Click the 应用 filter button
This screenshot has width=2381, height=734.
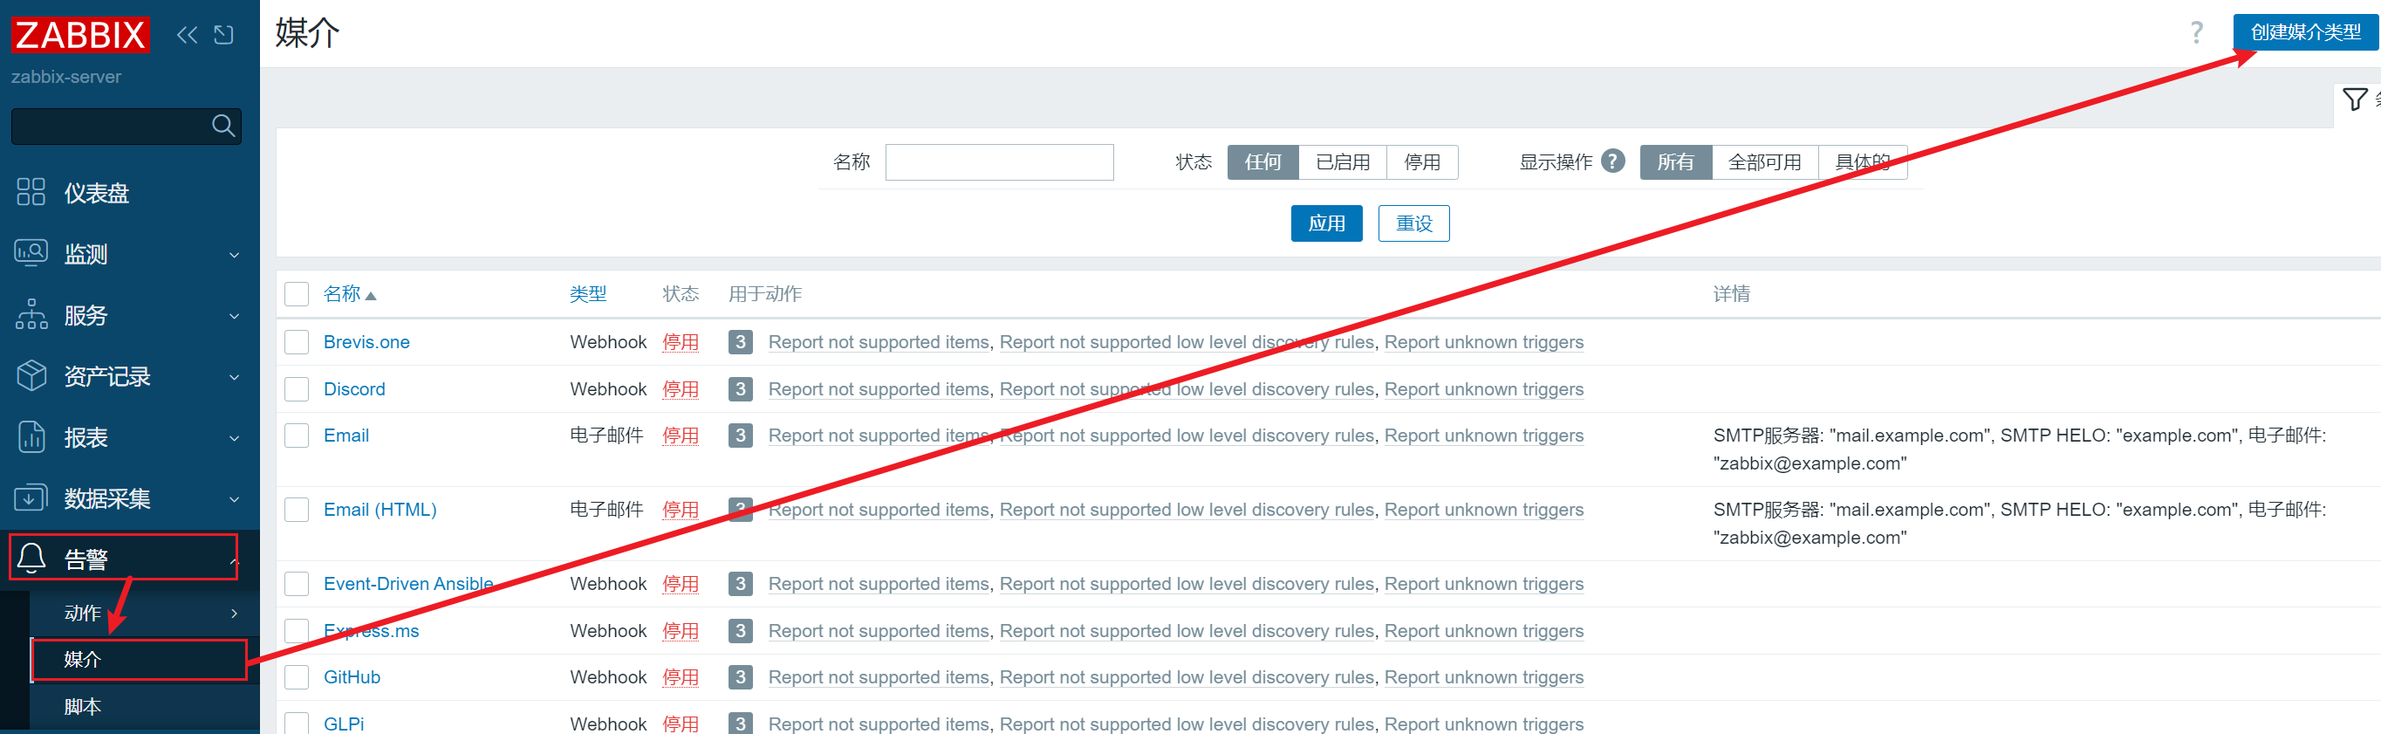point(1326,223)
